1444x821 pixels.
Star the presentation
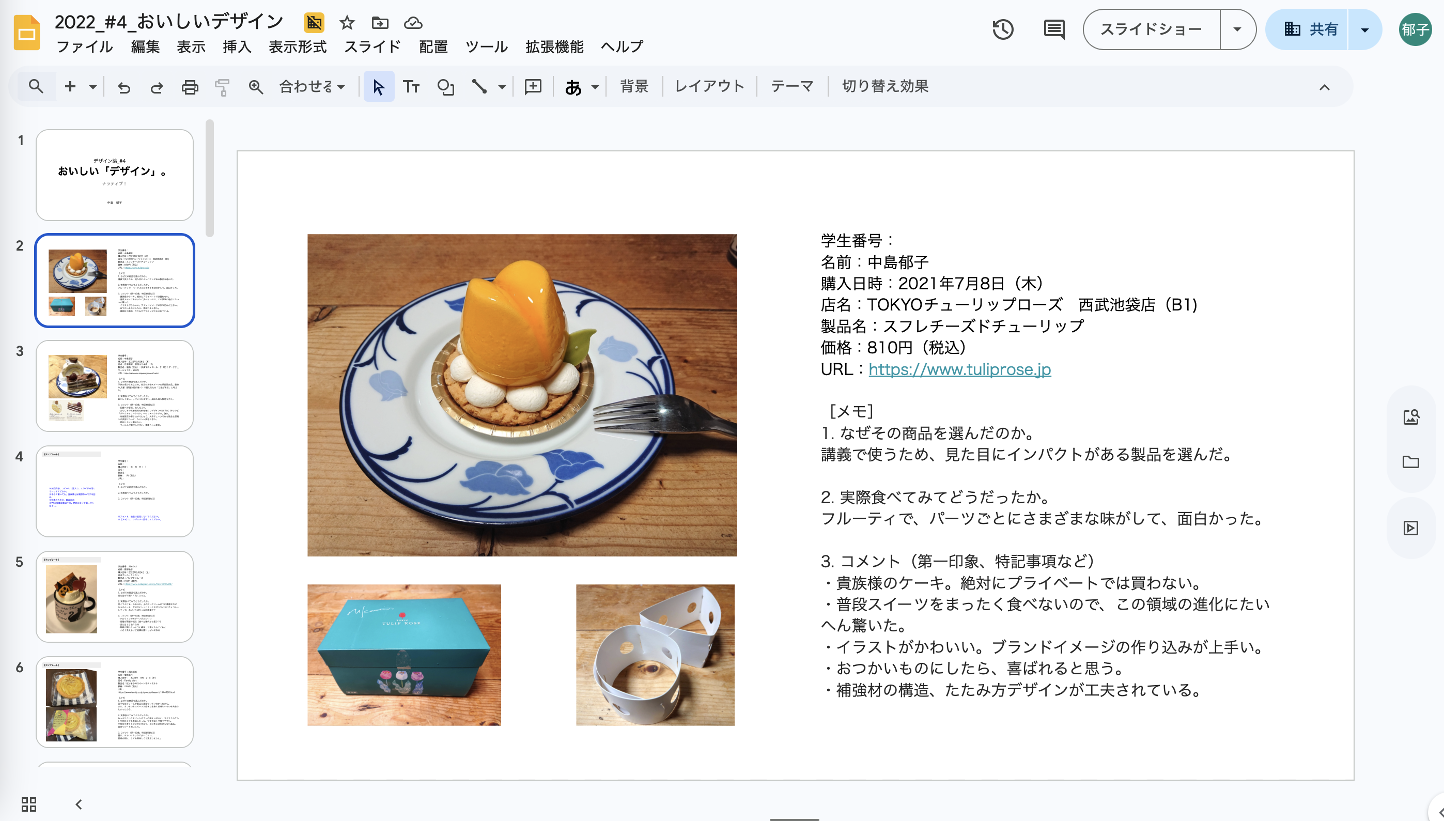pos(346,23)
